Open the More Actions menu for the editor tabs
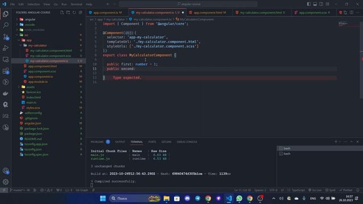The width and height of the screenshot is (363, 204). [358, 12]
